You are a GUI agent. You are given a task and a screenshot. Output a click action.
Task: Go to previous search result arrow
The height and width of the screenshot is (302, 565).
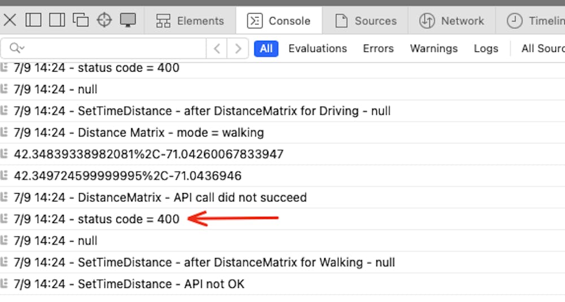[x=217, y=49]
